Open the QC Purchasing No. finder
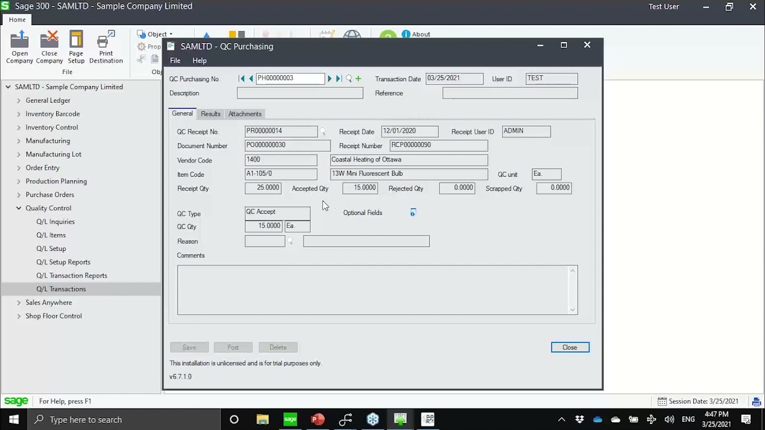The image size is (765, 430). 349,79
